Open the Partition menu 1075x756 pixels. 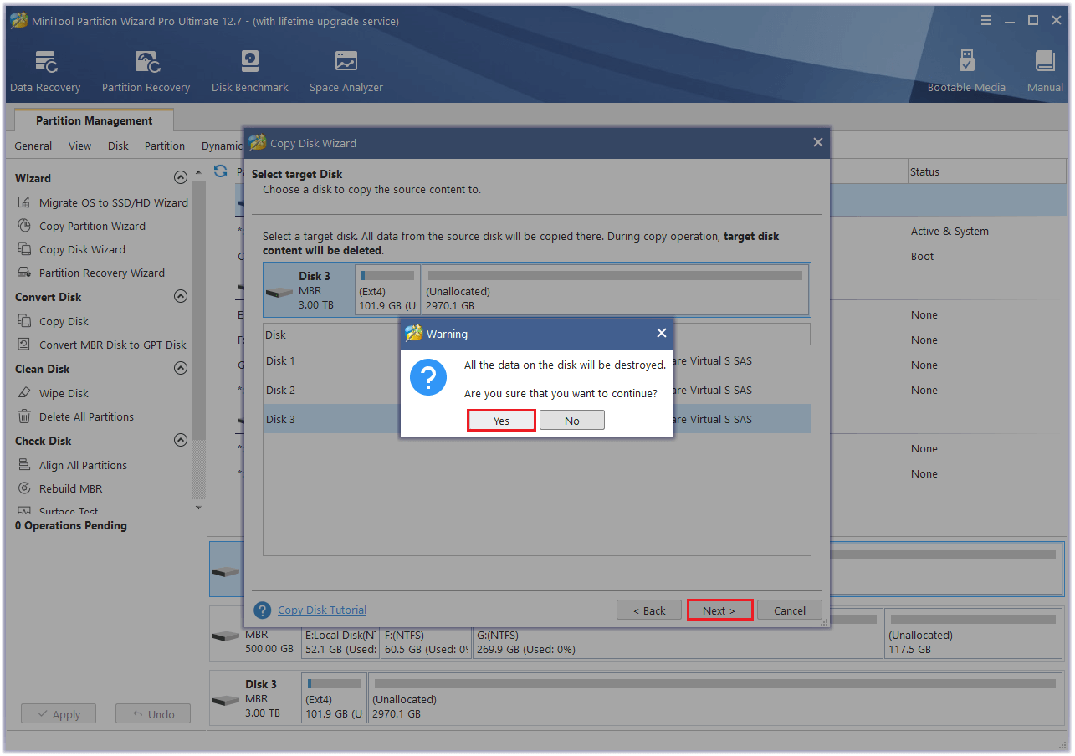click(x=165, y=146)
